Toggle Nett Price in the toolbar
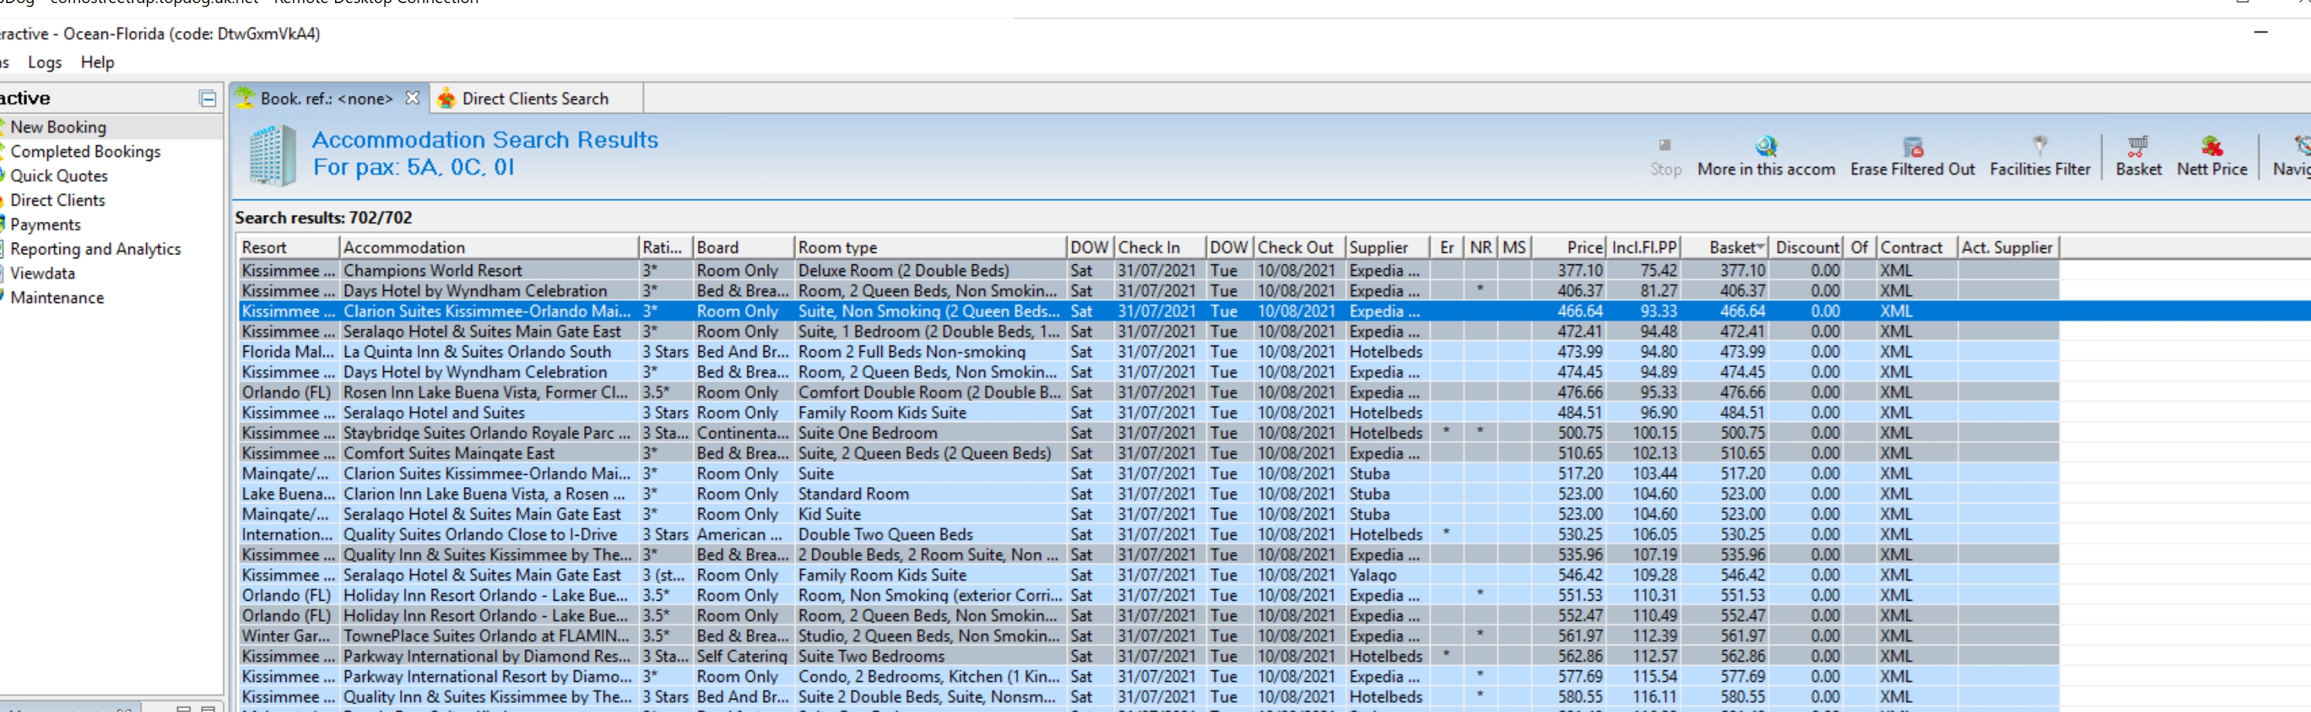 point(2211,157)
